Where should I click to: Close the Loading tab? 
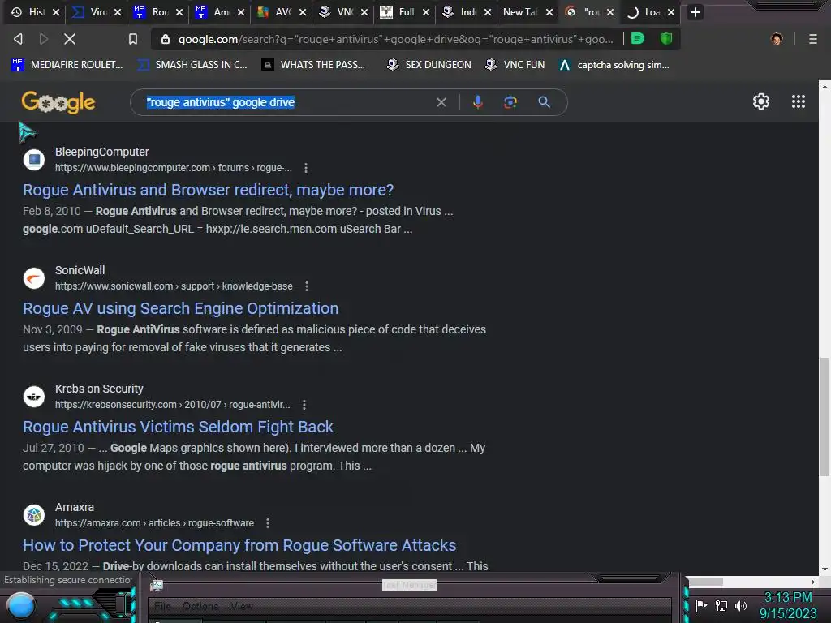671,12
